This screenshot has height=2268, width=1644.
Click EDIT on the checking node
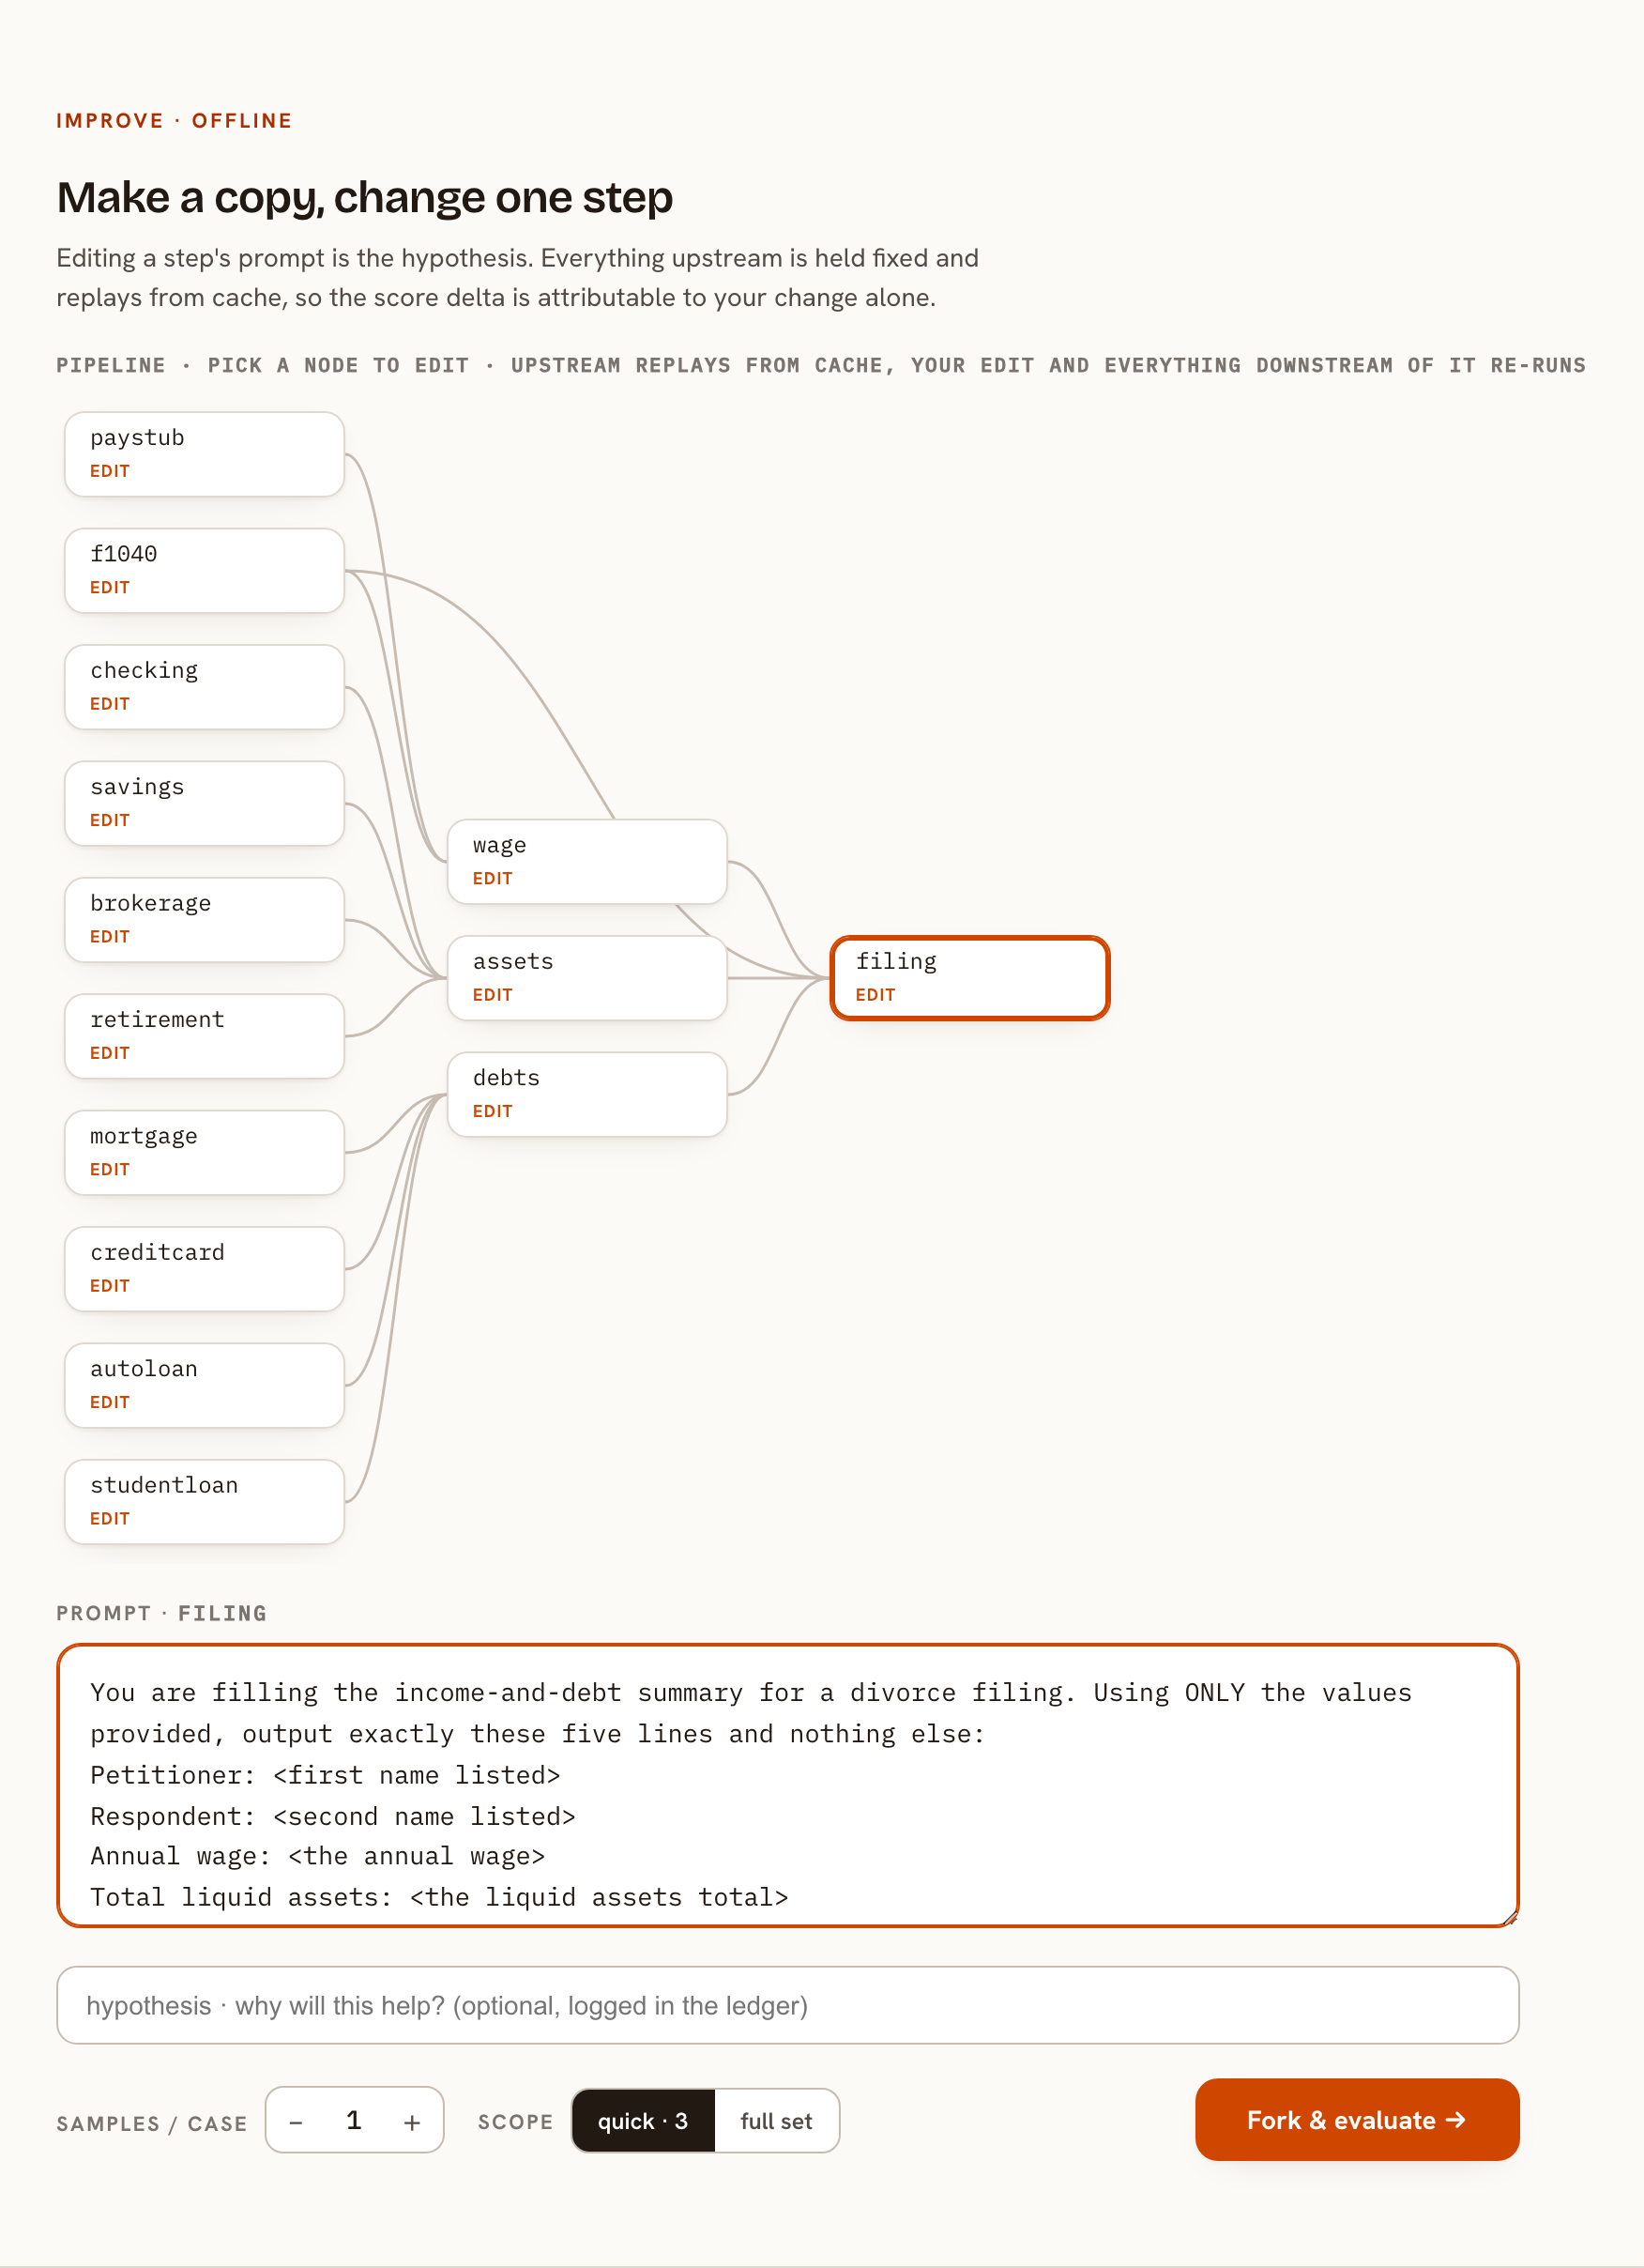click(110, 704)
